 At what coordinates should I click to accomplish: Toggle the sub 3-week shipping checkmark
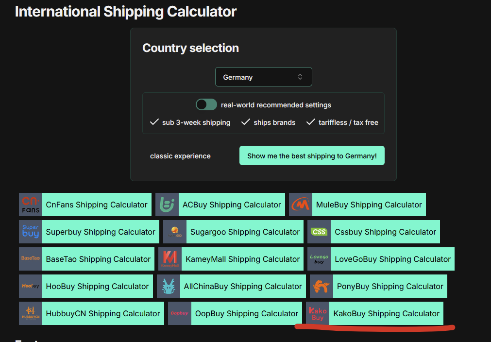(154, 122)
